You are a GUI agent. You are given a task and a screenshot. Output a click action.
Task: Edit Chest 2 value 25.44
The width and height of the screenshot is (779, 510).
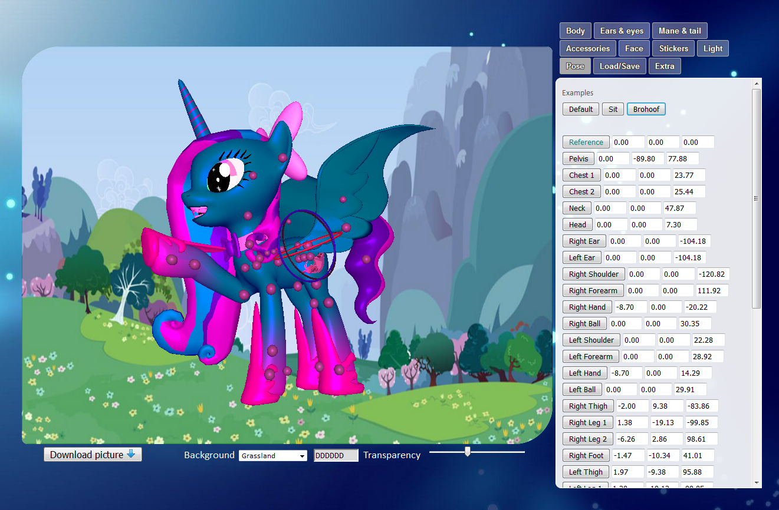pyautogui.click(x=689, y=191)
